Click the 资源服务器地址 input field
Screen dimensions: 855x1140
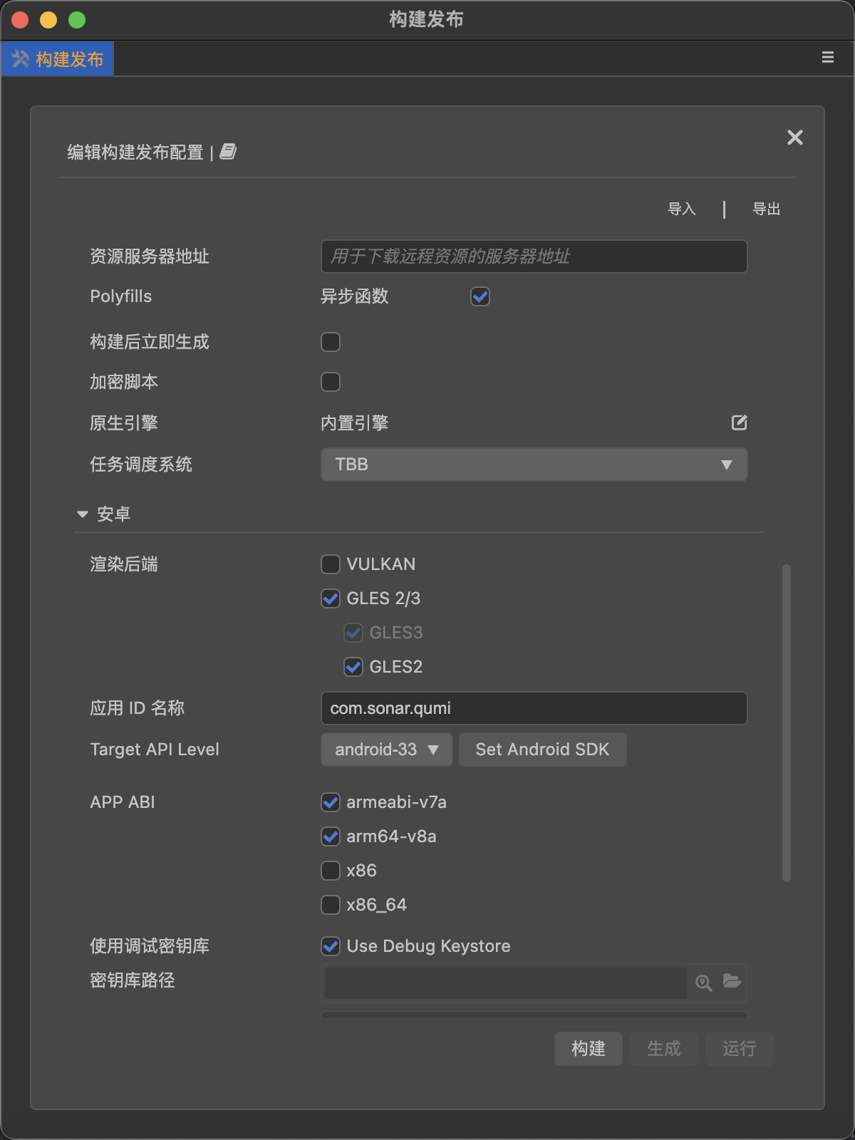pos(534,256)
